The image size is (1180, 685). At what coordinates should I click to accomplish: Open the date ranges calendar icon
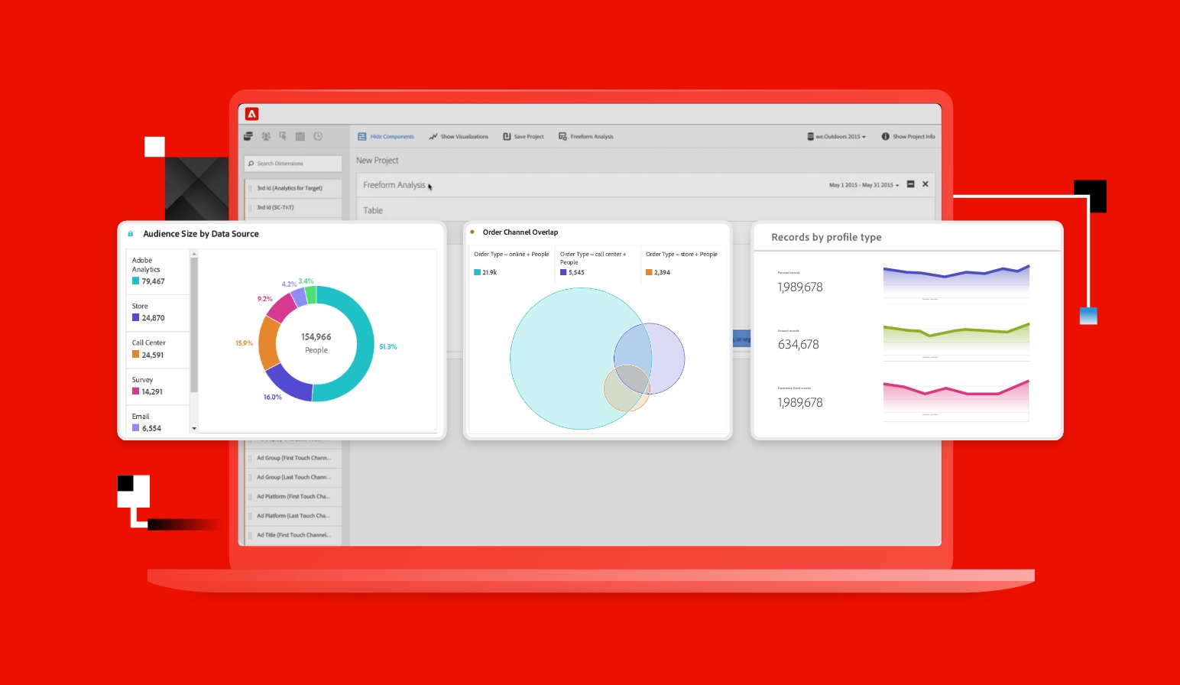(x=300, y=136)
